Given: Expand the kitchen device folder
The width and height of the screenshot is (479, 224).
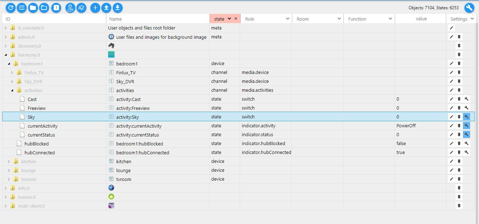Looking at the screenshot, I should click(9, 161).
